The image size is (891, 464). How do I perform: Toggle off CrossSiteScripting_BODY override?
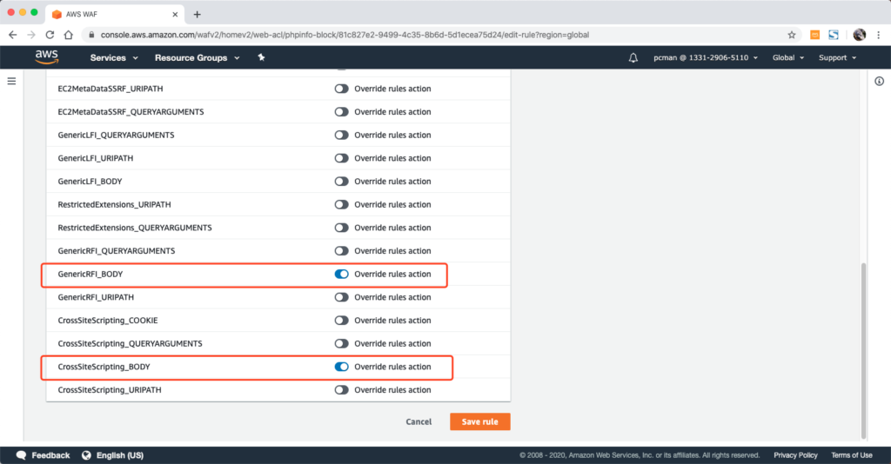point(341,367)
